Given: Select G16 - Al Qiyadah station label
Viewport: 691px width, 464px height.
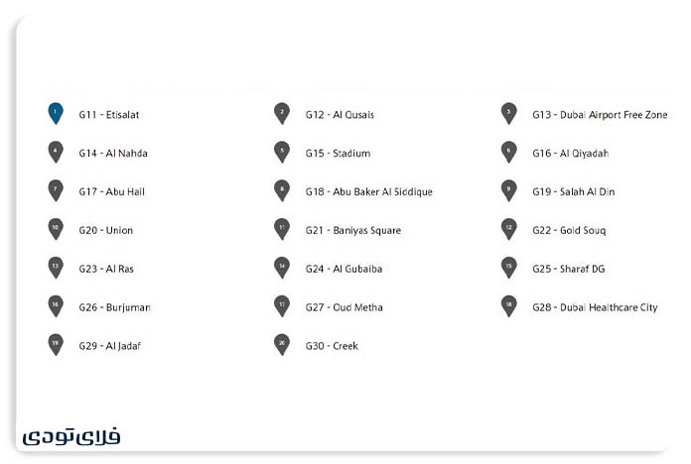Looking at the screenshot, I should tap(570, 154).
